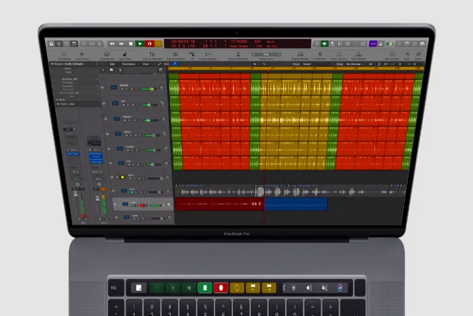Toggle the green speaker button in the control bar
This screenshot has height=316, width=473.
pyautogui.click(x=325, y=44)
